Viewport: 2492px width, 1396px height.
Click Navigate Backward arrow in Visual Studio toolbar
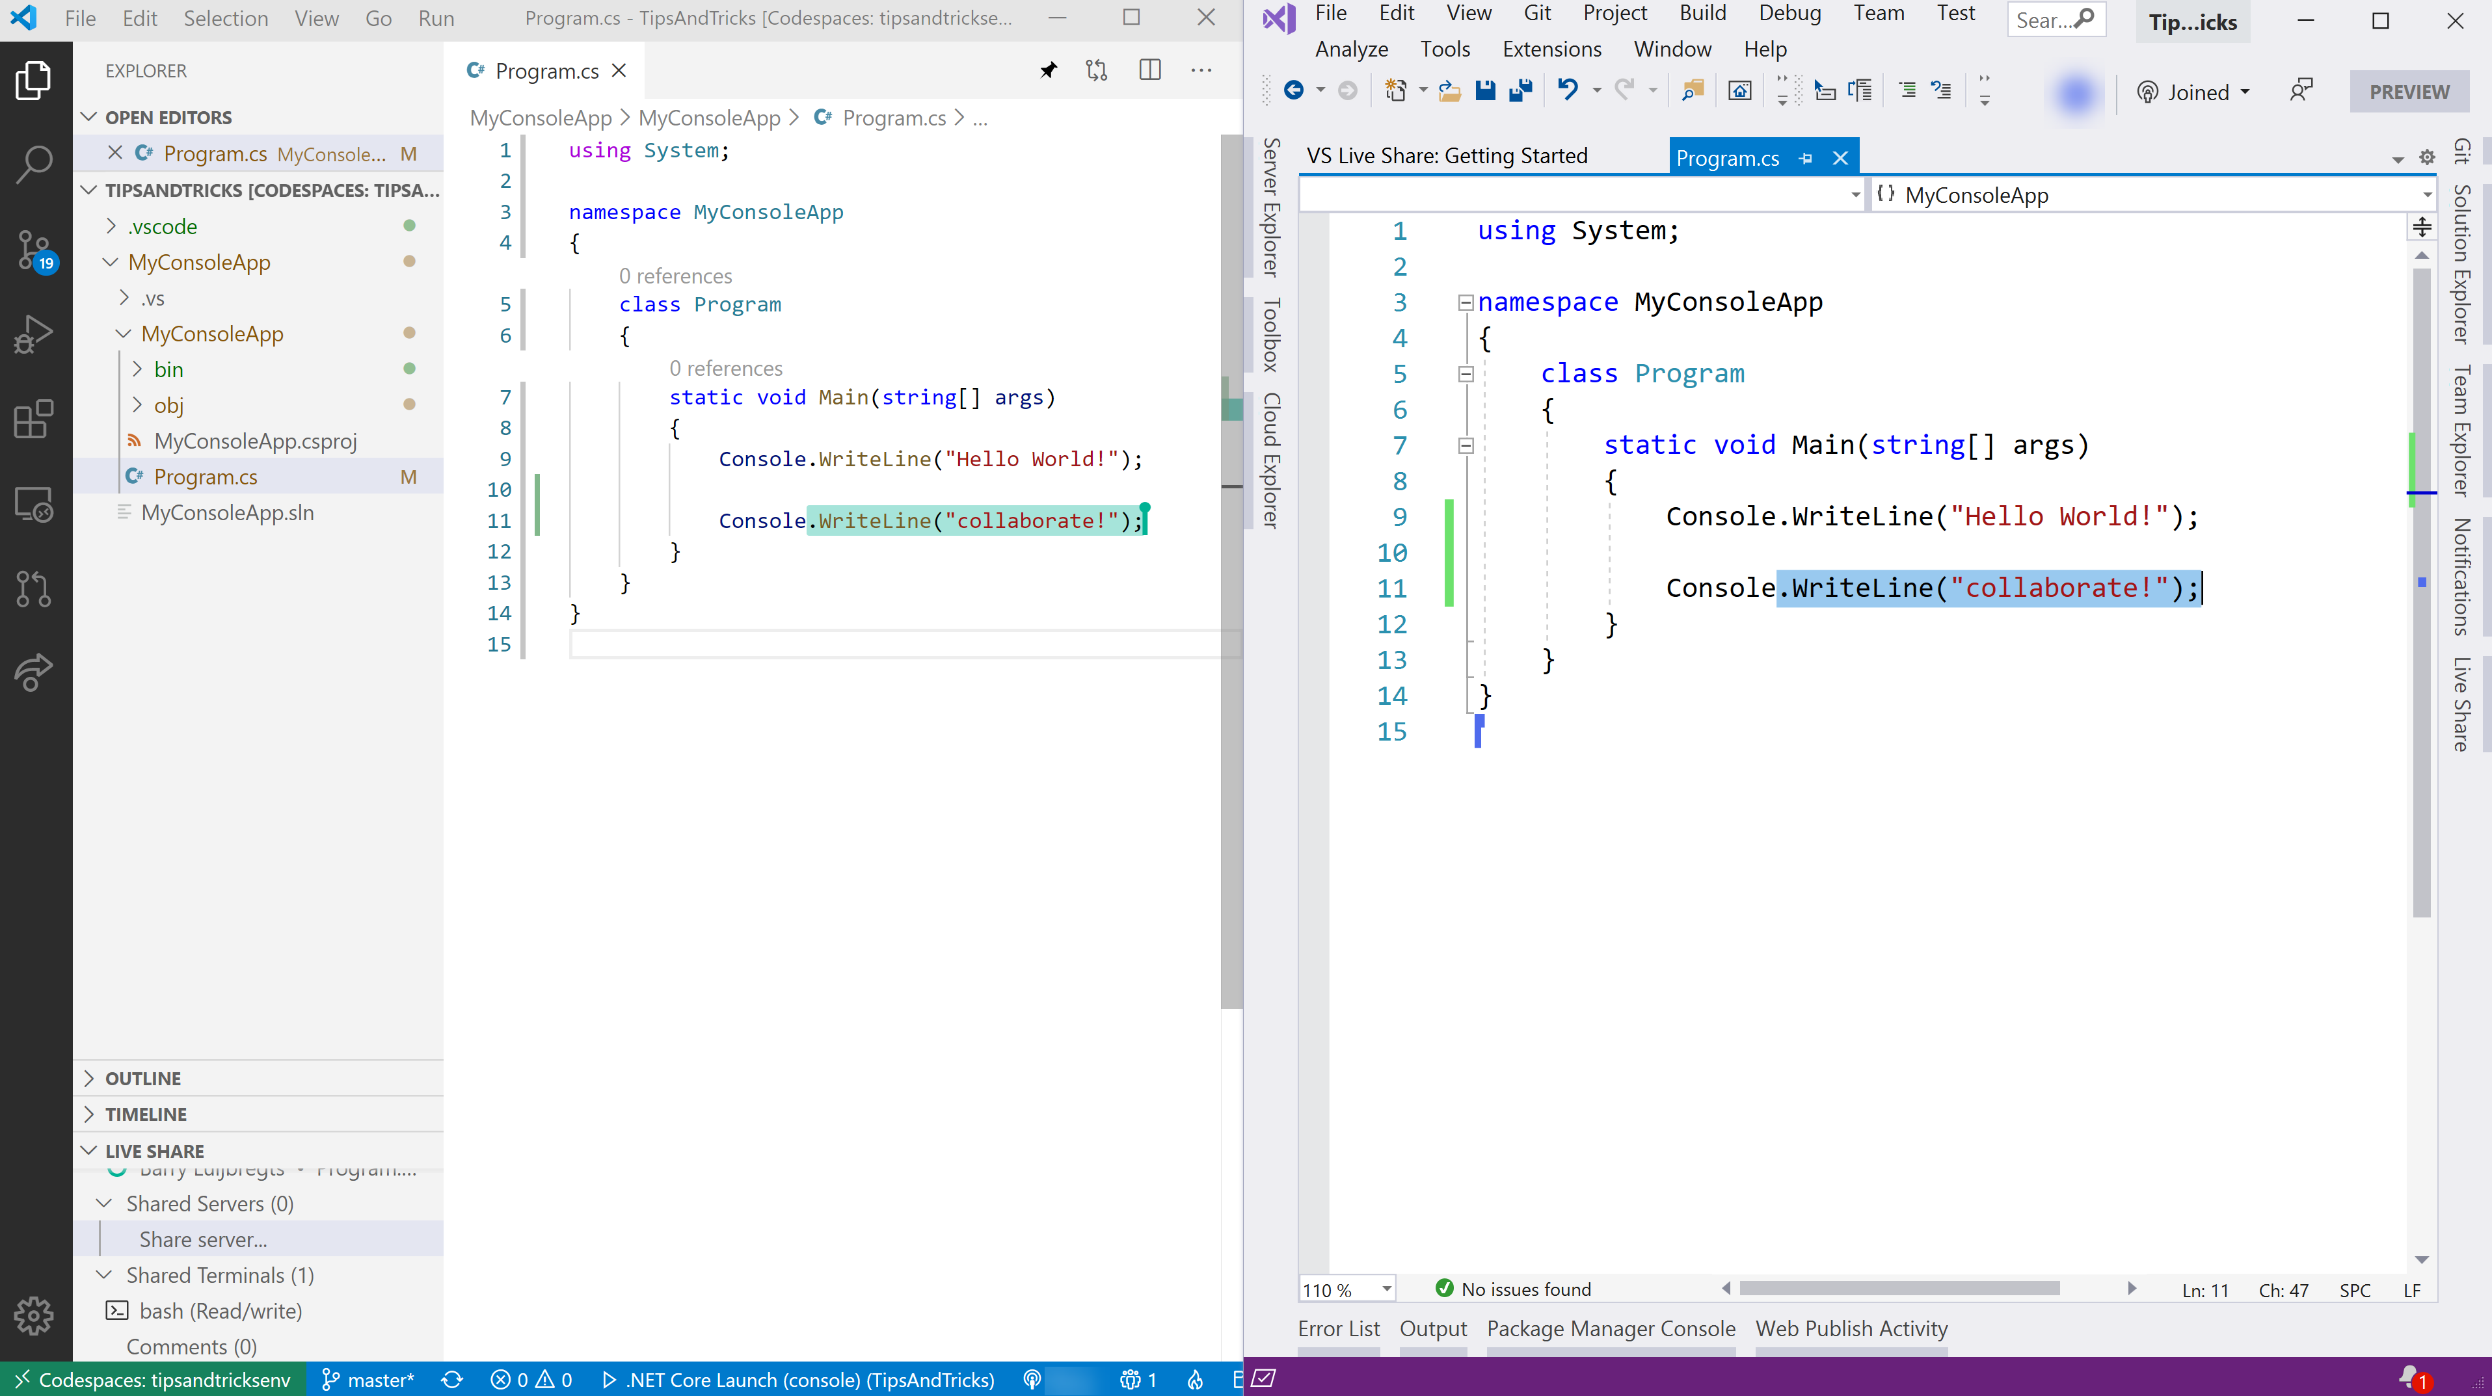(x=1293, y=91)
